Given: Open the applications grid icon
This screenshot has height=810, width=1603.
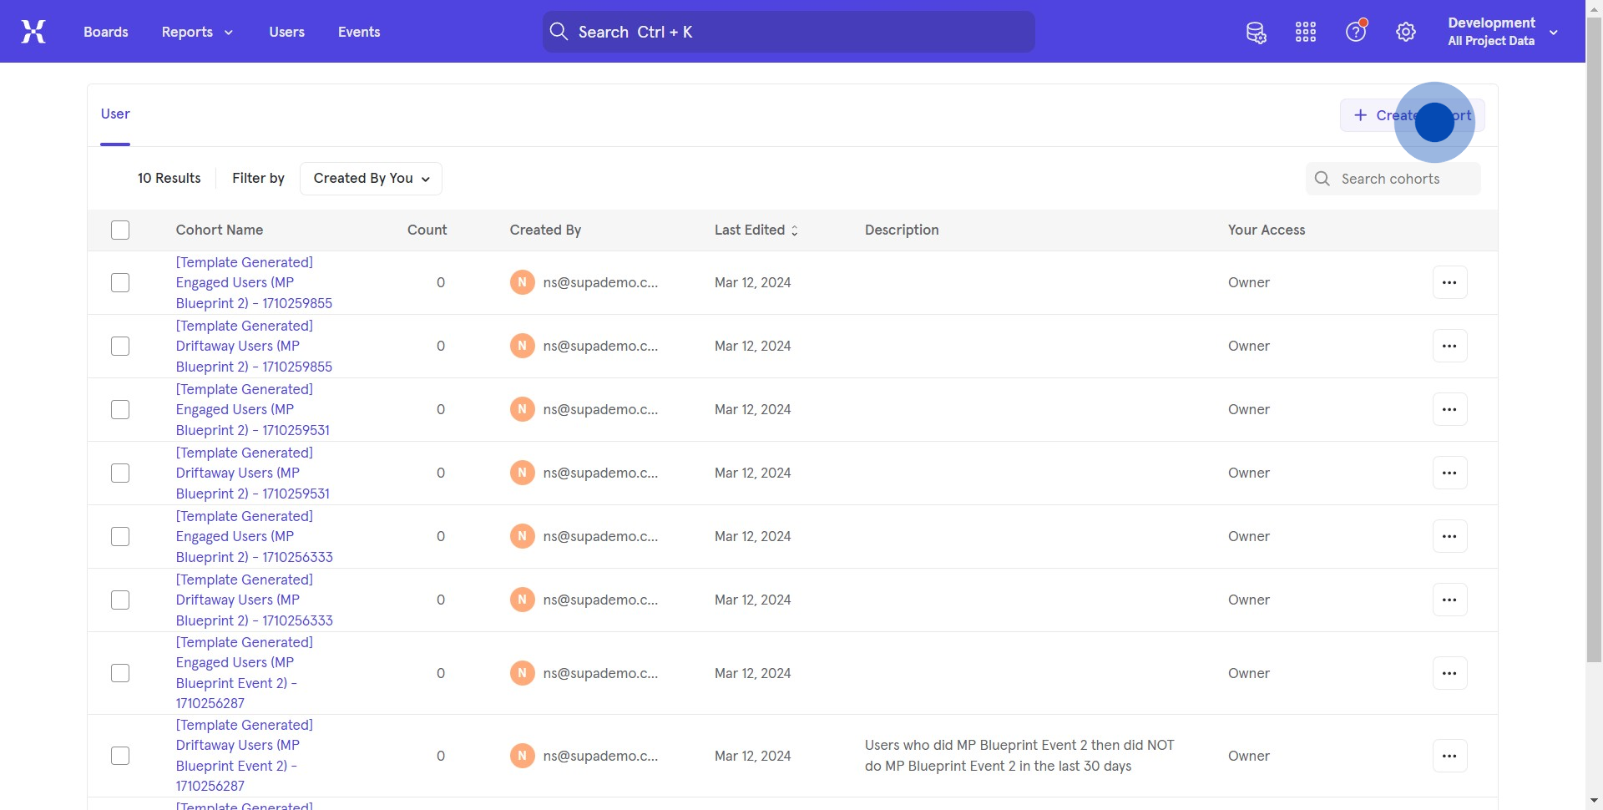Looking at the screenshot, I should [1306, 33].
